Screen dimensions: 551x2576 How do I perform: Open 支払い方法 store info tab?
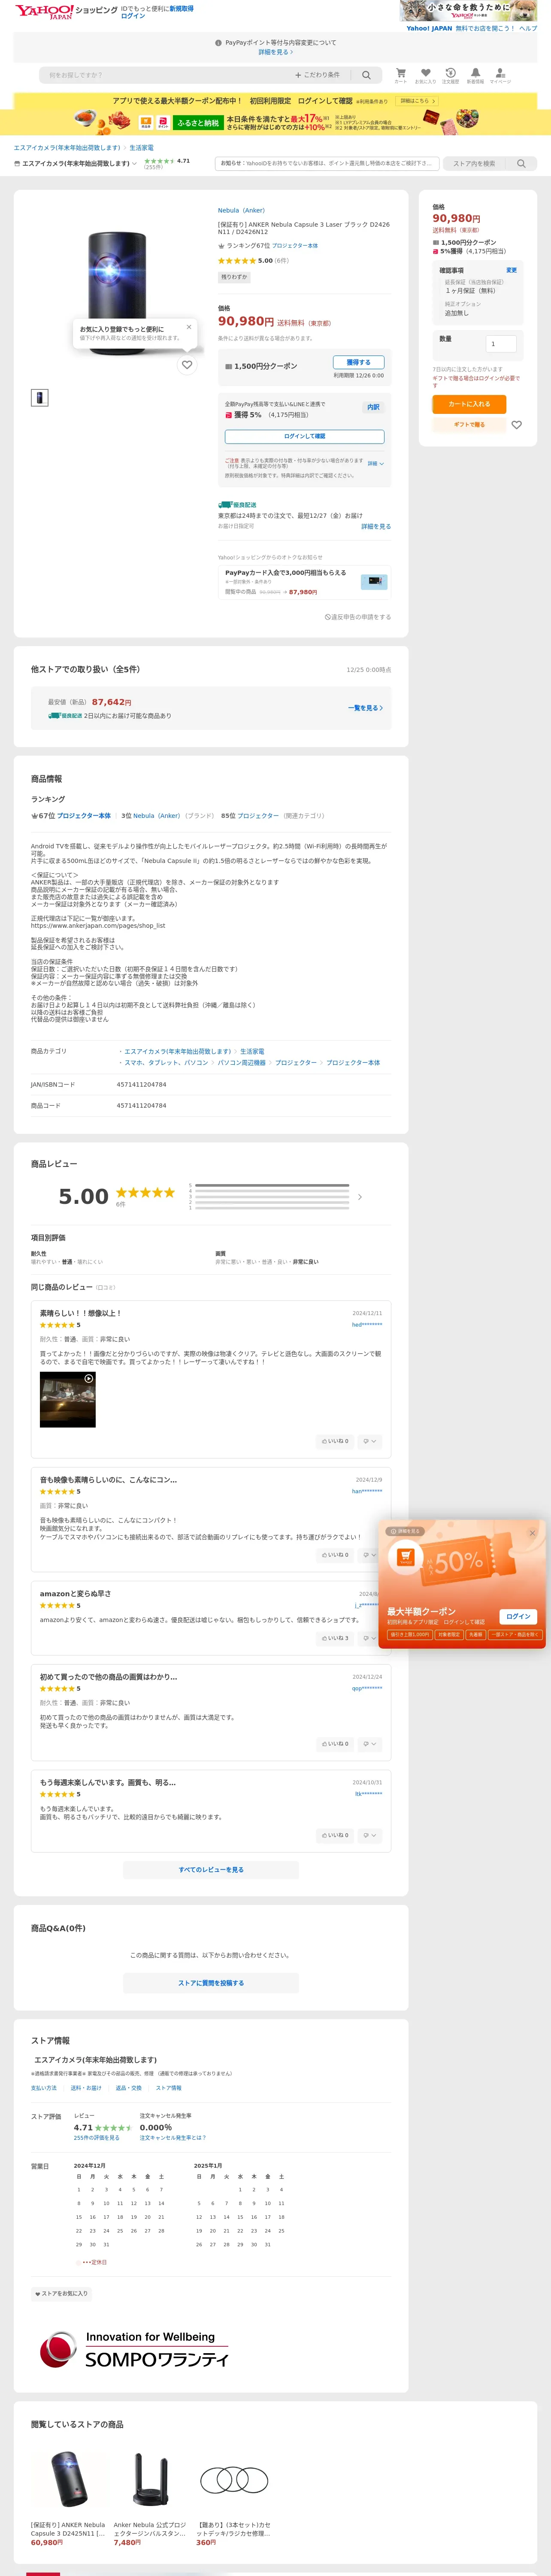point(44,2087)
